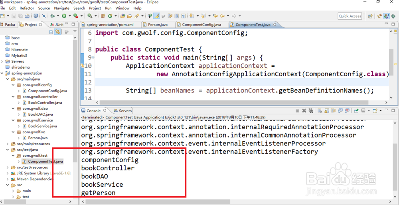
Task: Open the Open Console dropdown arrow
Action: tap(380, 110)
